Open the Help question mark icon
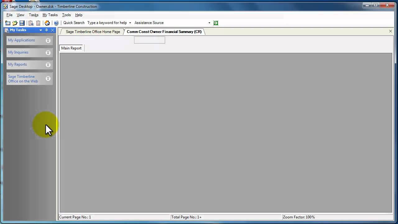Viewport: 398px width, 224px height. click(56, 23)
